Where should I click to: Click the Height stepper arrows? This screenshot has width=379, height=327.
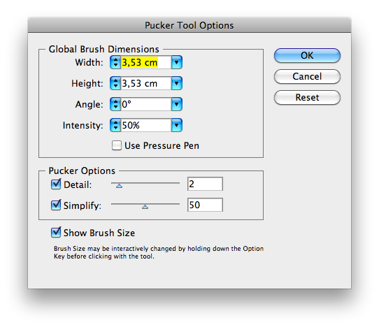(x=115, y=84)
